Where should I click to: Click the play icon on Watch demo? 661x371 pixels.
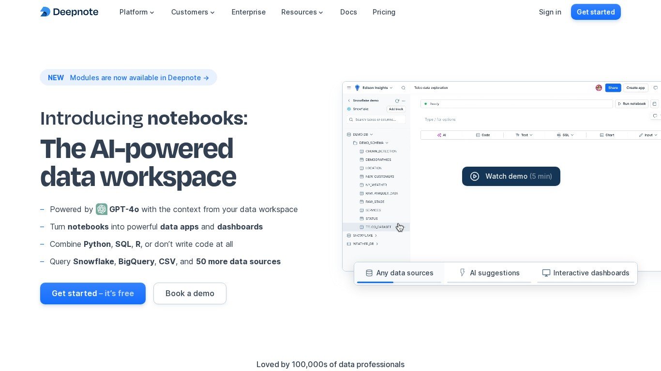point(475,176)
